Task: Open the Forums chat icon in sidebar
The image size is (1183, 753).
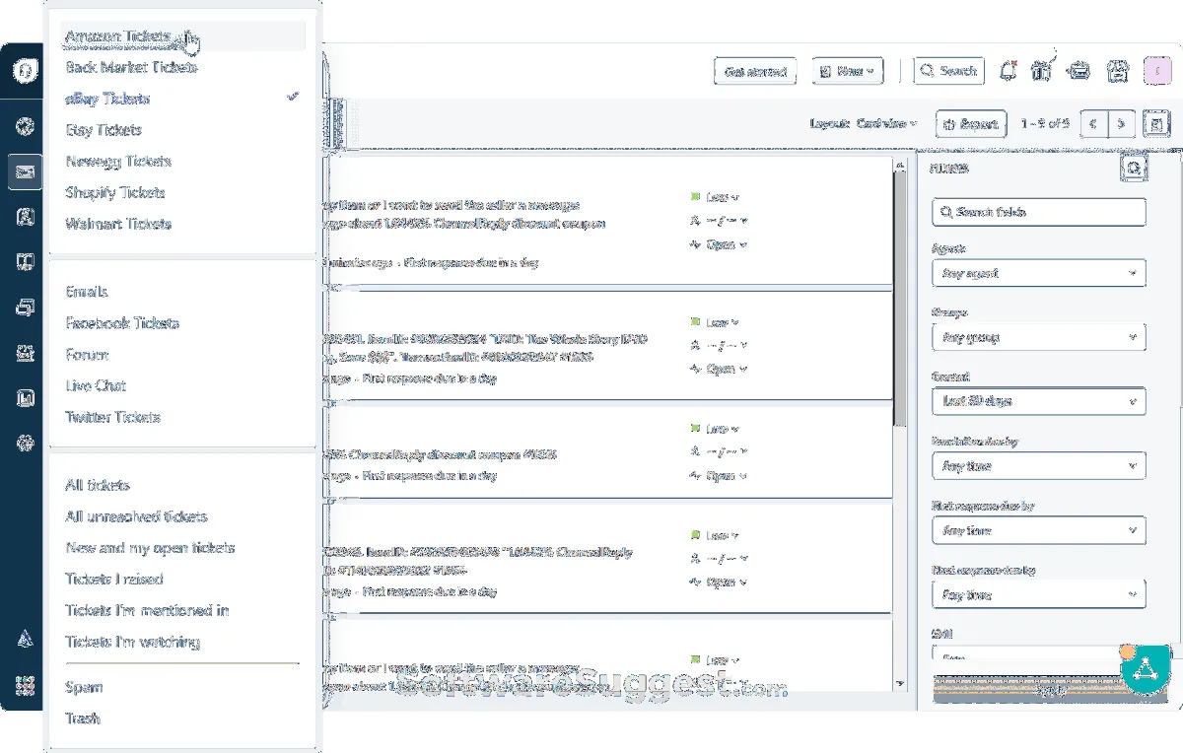Action: [26, 308]
